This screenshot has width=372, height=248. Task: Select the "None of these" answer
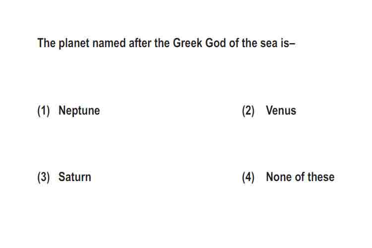click(x=300, y=177)
